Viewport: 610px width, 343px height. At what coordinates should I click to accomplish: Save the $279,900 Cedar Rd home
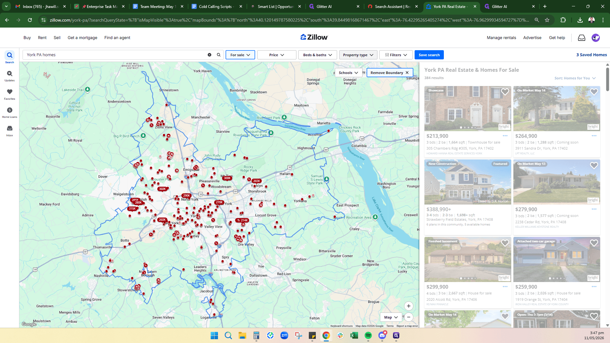[x=594, y=165]
